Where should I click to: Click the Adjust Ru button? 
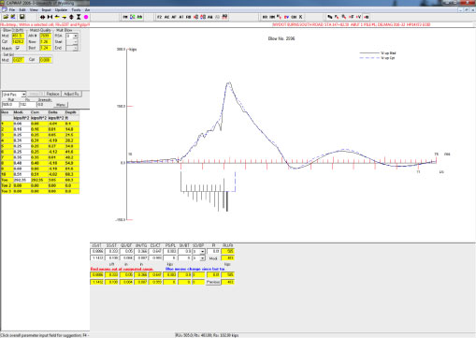click(x=72, y=94)
